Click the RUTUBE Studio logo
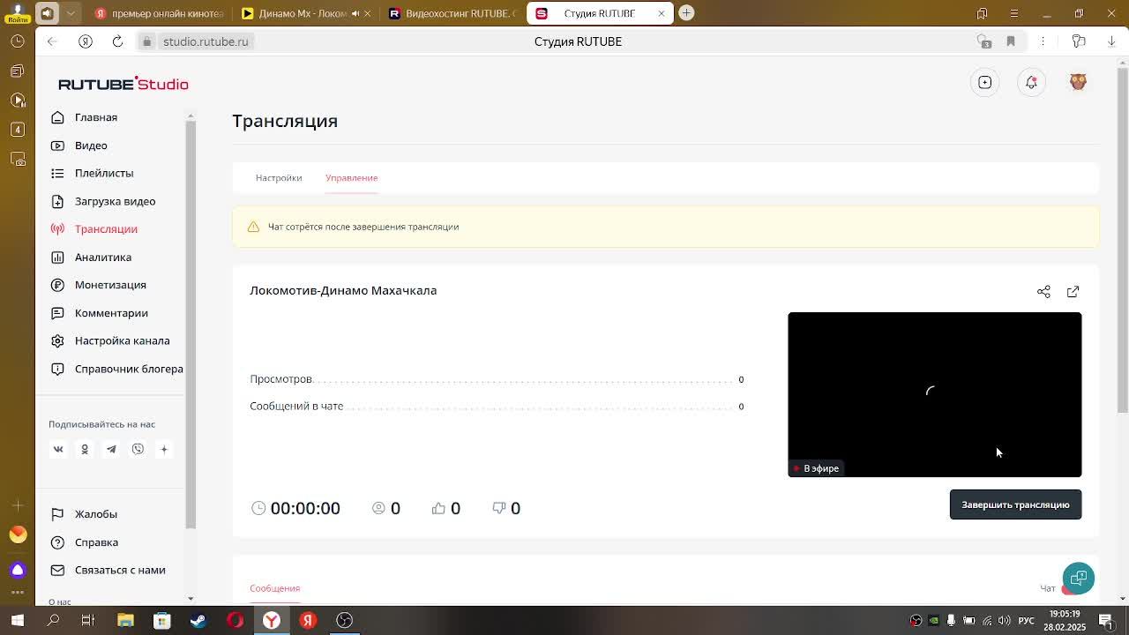The image size is (1129, 635). tap(123, 84)
